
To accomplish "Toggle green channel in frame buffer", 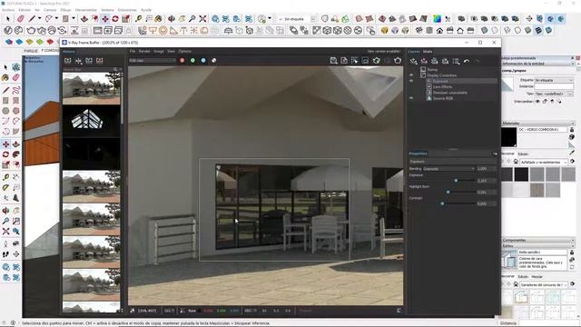I will coord(192,61).
